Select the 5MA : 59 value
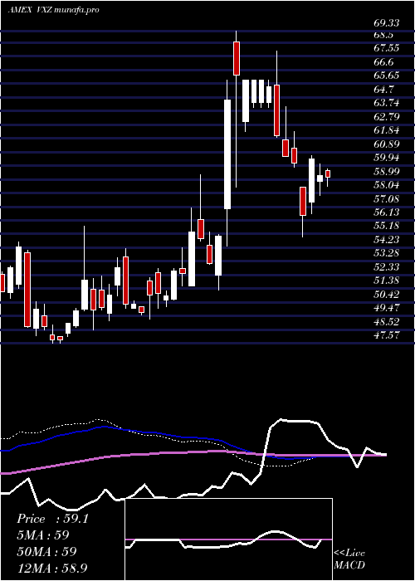 click(x=43, y=535)
